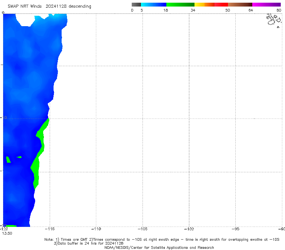This screenshot has height=250, width=285.
Task: Click the 'SMAP NRT Winds 20241128 descending' title
Action: point(49,7)
